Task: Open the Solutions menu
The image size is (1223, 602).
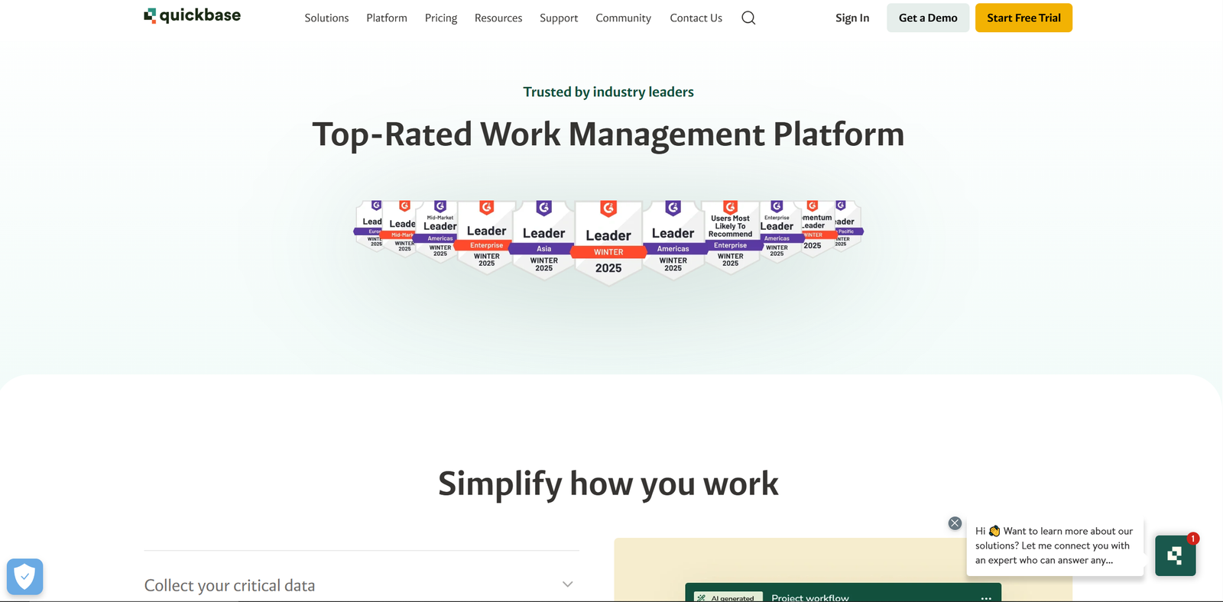Action: 326,18
